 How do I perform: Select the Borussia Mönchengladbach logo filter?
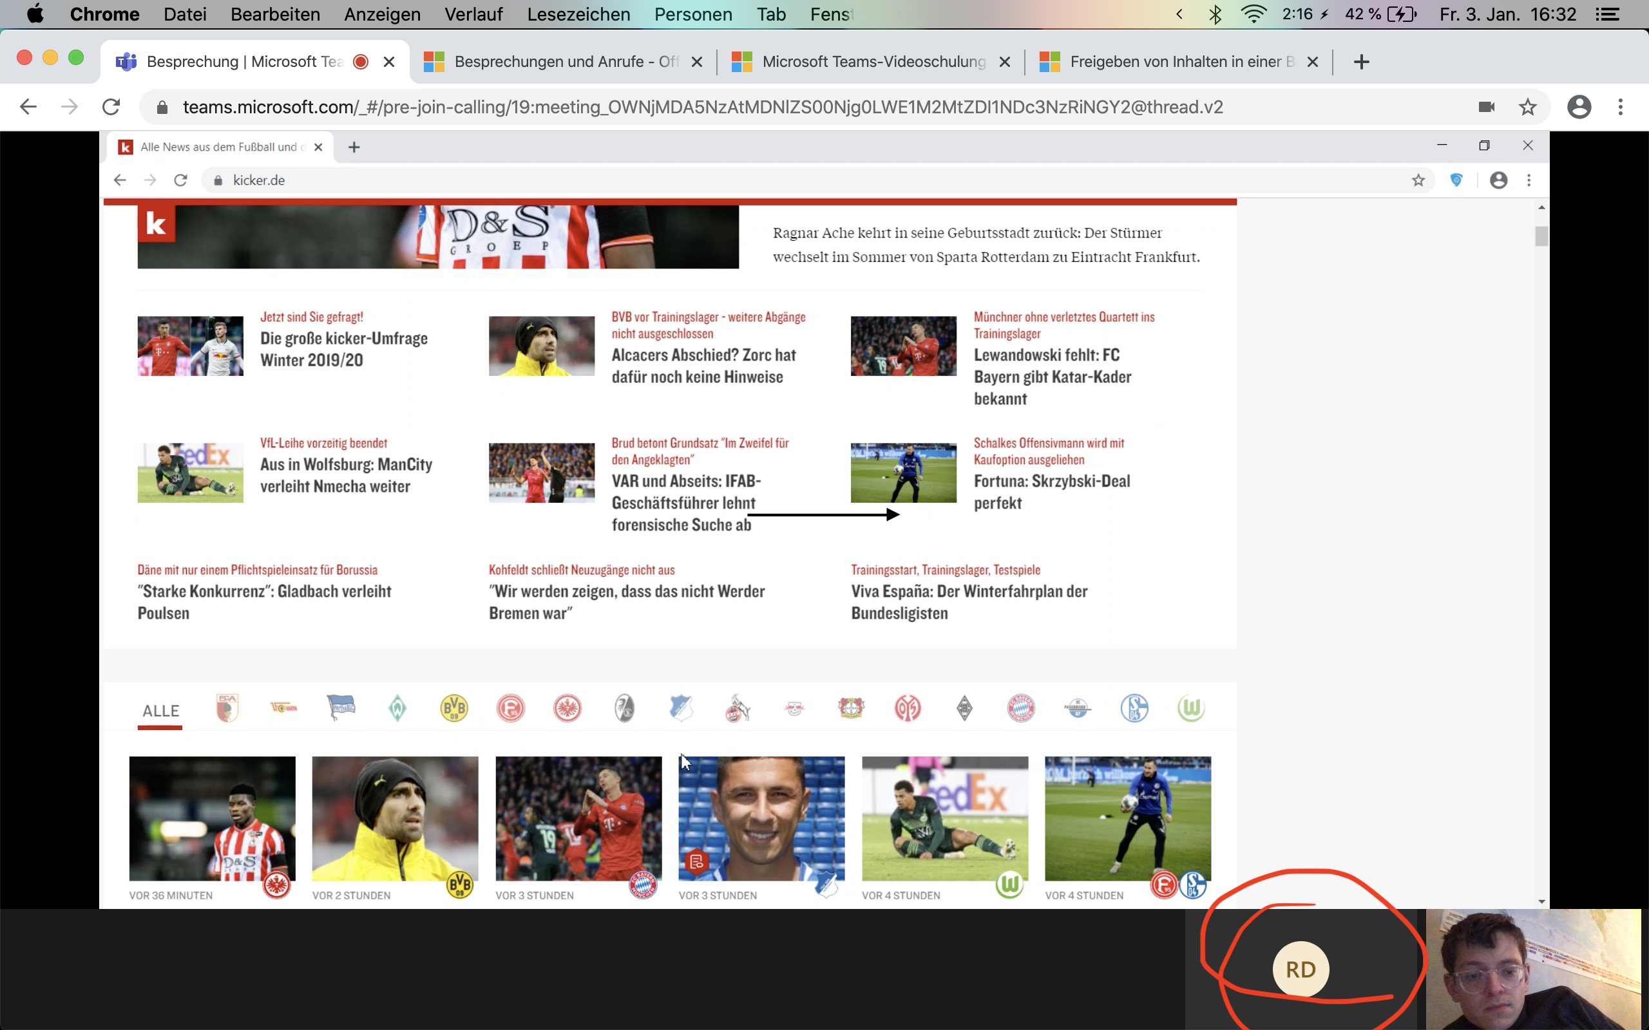click(x=964, y=709)
